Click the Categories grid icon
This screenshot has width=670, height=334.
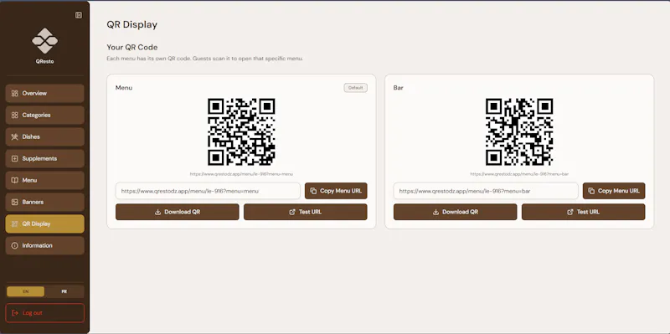14,115
